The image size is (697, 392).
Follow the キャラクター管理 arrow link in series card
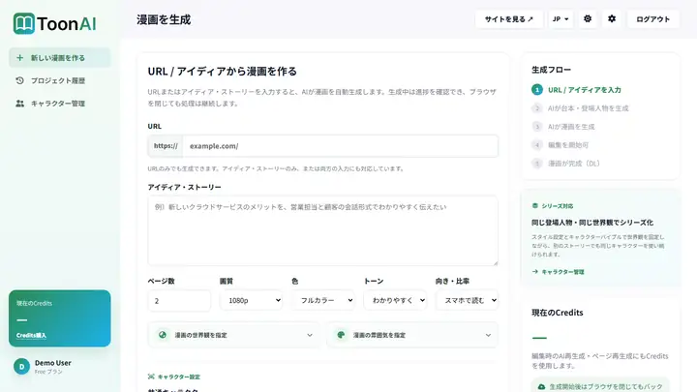point(558,272)
